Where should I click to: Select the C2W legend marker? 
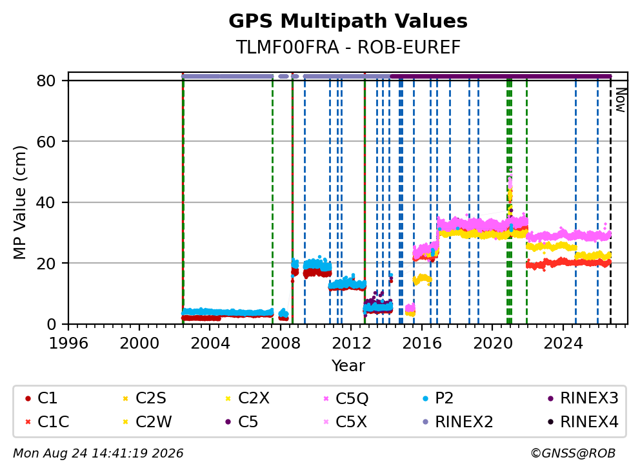click(126, 422)
